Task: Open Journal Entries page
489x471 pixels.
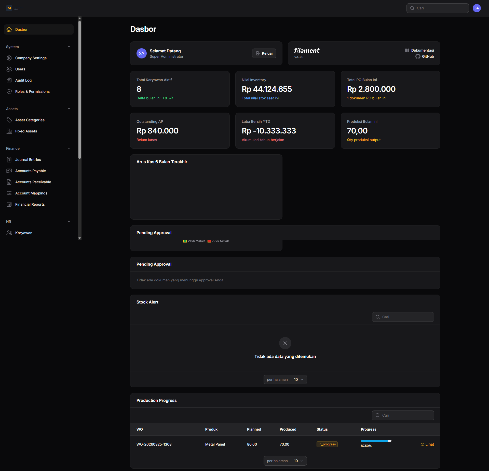Action: tap(39, 160)
